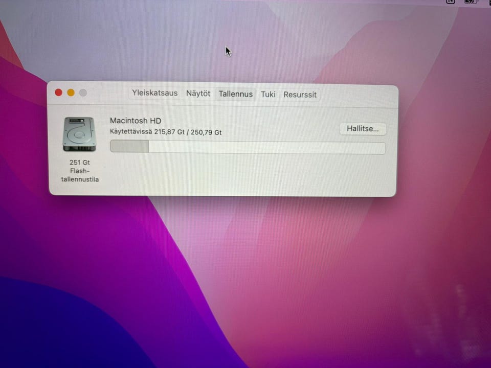The image size is (491, 368).
Task: Minimize the window with the yellow button
Action: coord(71,93)
